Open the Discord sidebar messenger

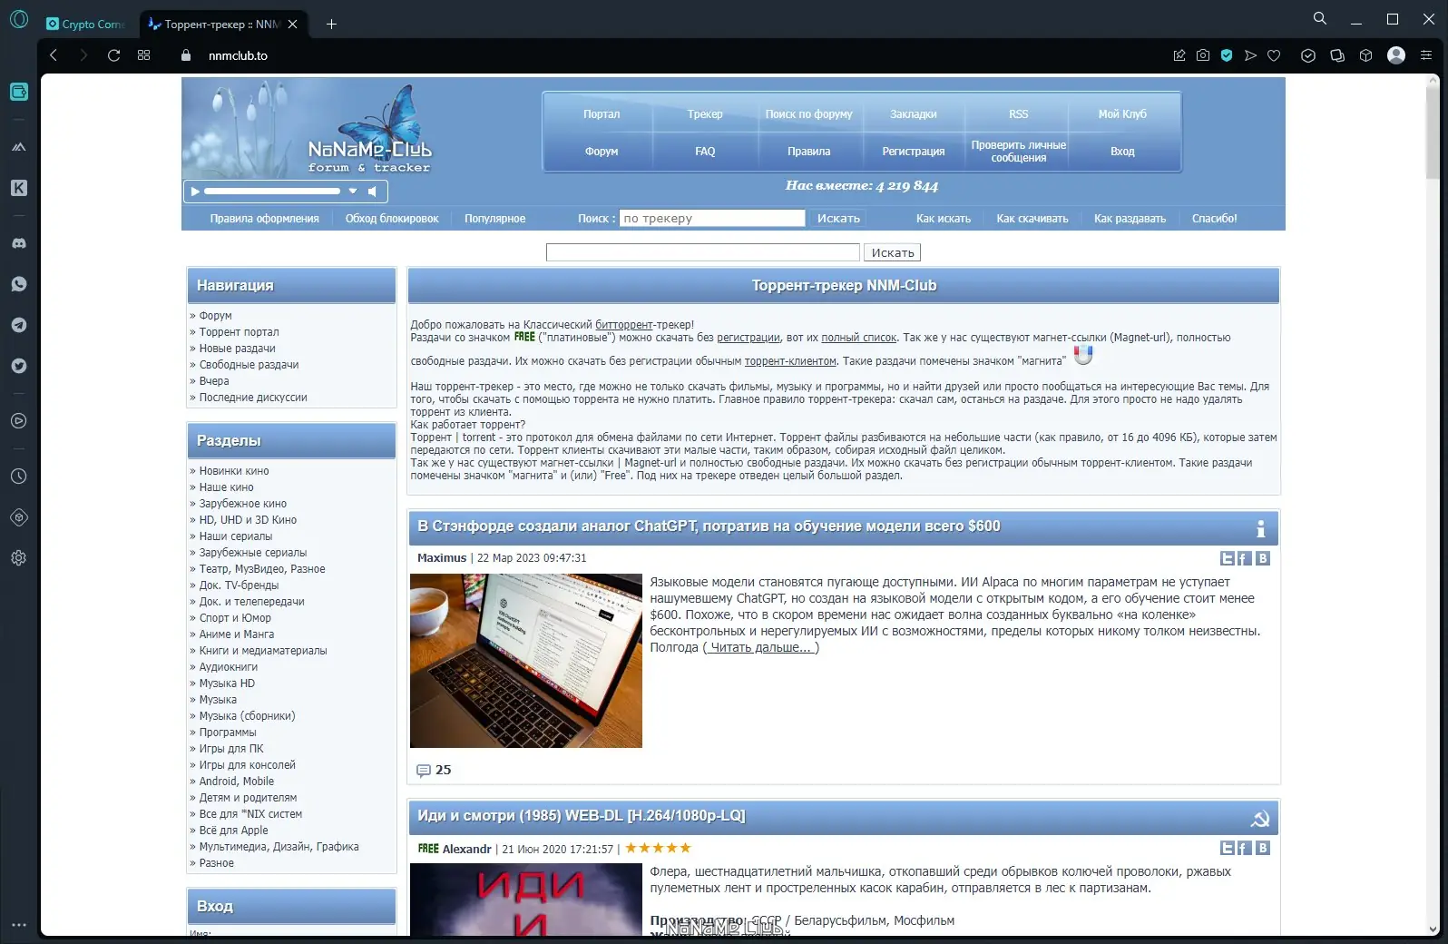coord(18,243)
